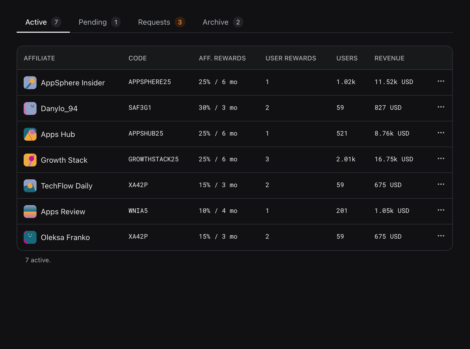Select the Apps Hub affiliate icon
Image resolution: width=470 pixels, height=349 pixels.
30,134
